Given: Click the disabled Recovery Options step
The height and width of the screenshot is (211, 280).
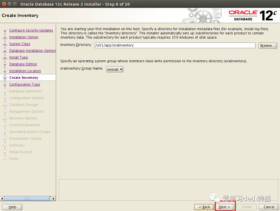Looking at the screenshot, I should click(x=23, y=118).
